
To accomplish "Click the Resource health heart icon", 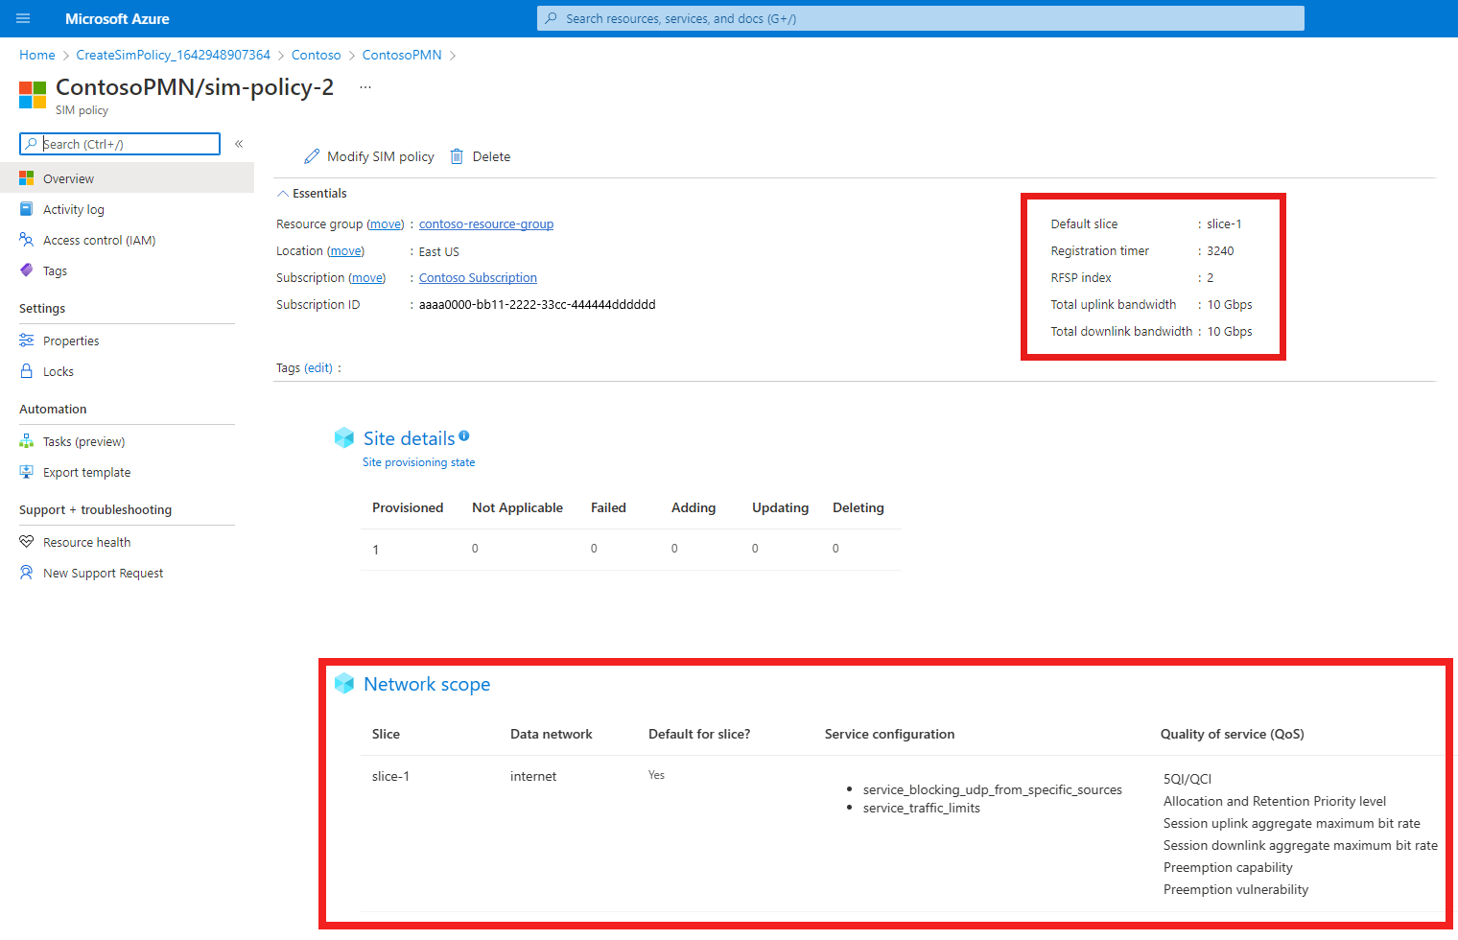I will [27, 542].
